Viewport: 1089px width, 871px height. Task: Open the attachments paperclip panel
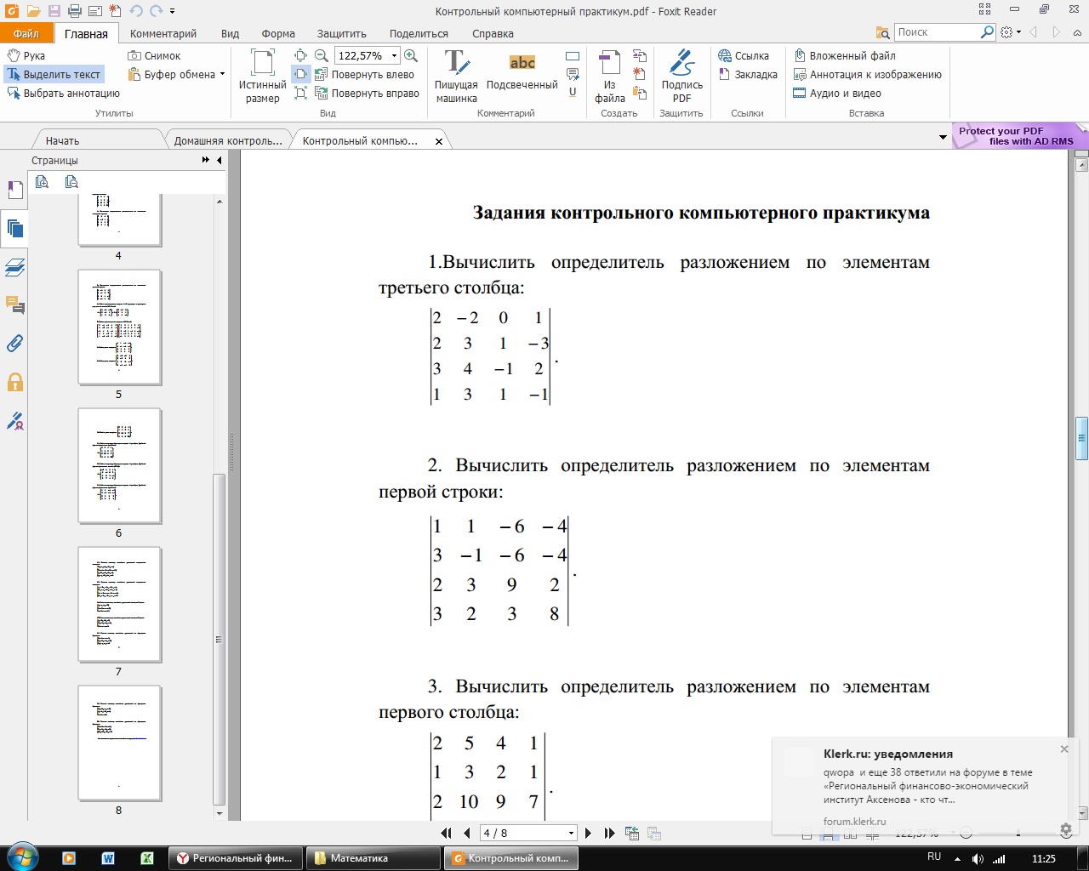[14, 344]
